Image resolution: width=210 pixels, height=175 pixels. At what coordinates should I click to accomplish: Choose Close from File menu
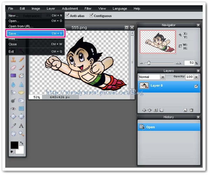(35, 44)
